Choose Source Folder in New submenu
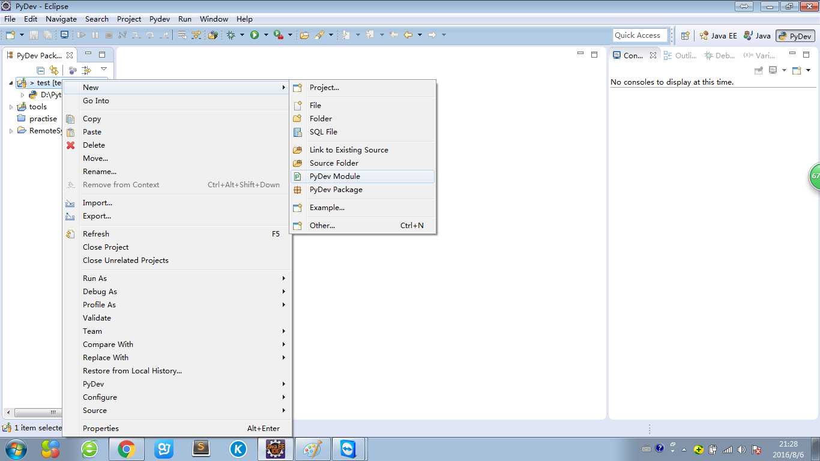Image resolution: width=820 pixels, height=461 pixels. coord(362,163)
